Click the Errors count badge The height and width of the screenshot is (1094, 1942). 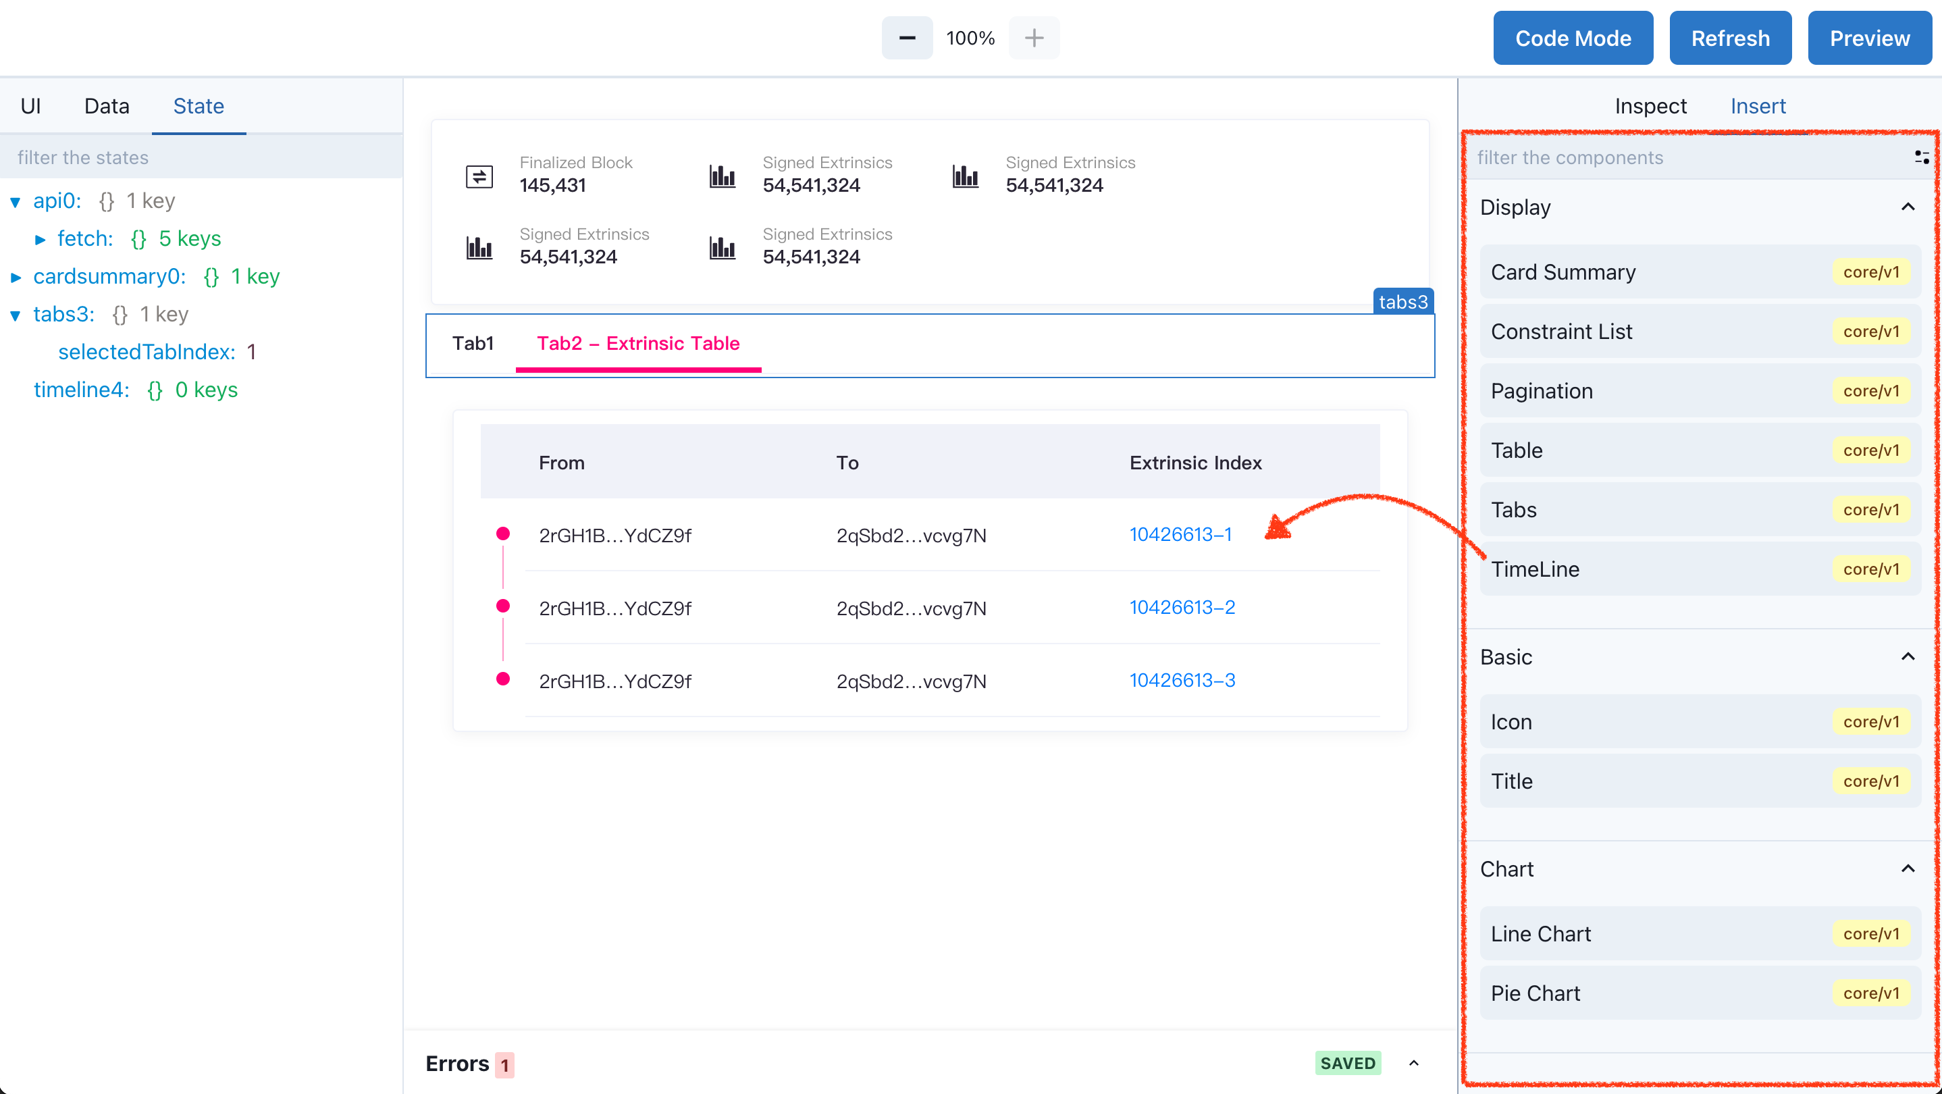[504, 1066]
